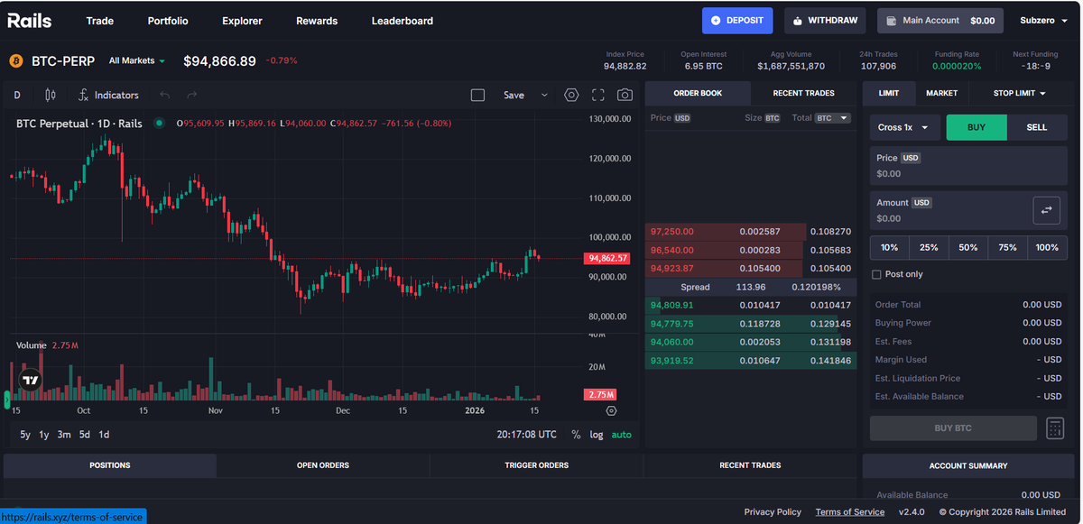Click the Withdraw wallet icon
This screenshot has width=1083, height=524.
[798, 21]
